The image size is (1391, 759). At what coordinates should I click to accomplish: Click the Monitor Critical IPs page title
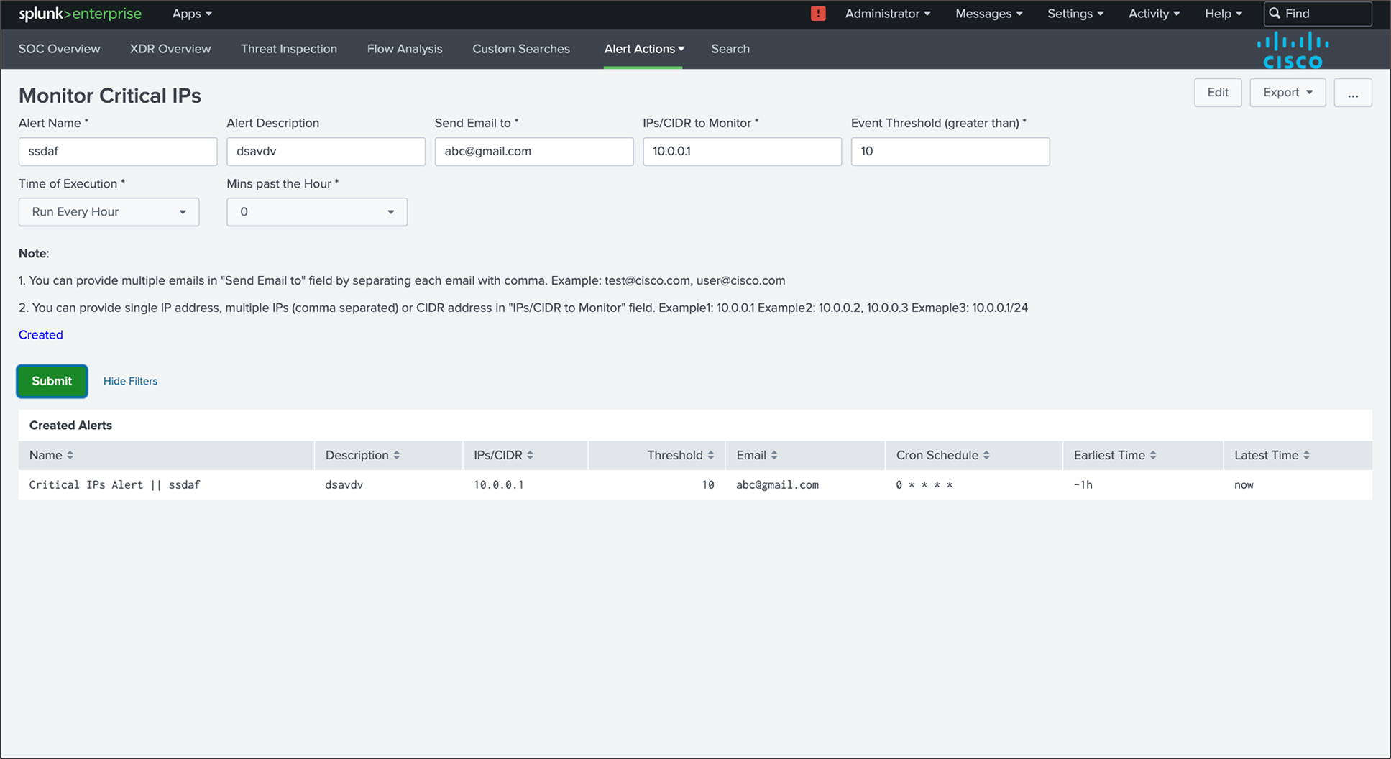110,96
